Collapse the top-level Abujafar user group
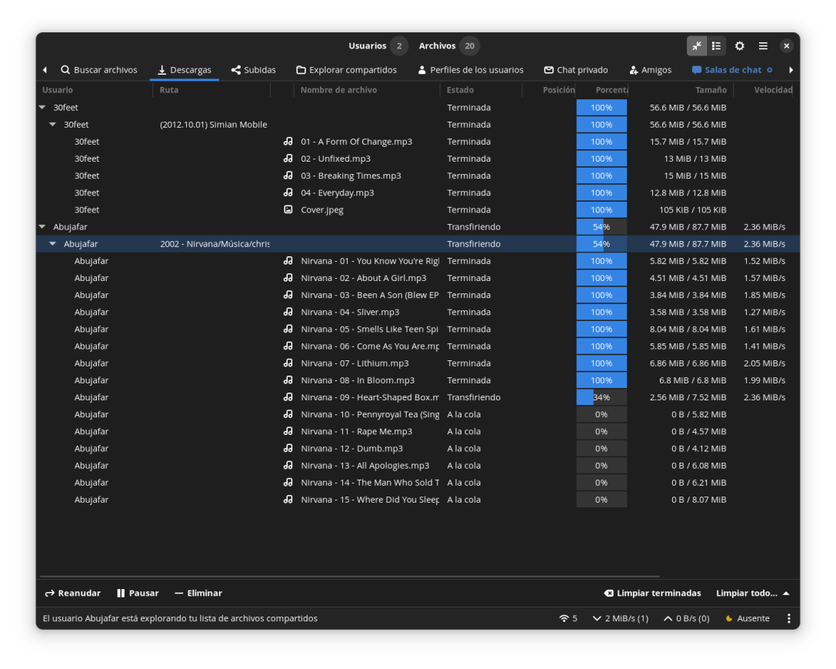Image resolution: width=836 pixels, height=669 pixels. (x=42, y=227)
